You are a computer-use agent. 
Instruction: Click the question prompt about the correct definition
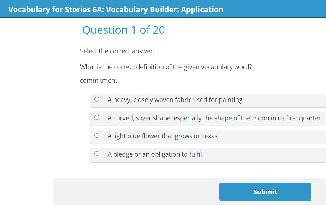pyautogui.click(x=166, y=67)
